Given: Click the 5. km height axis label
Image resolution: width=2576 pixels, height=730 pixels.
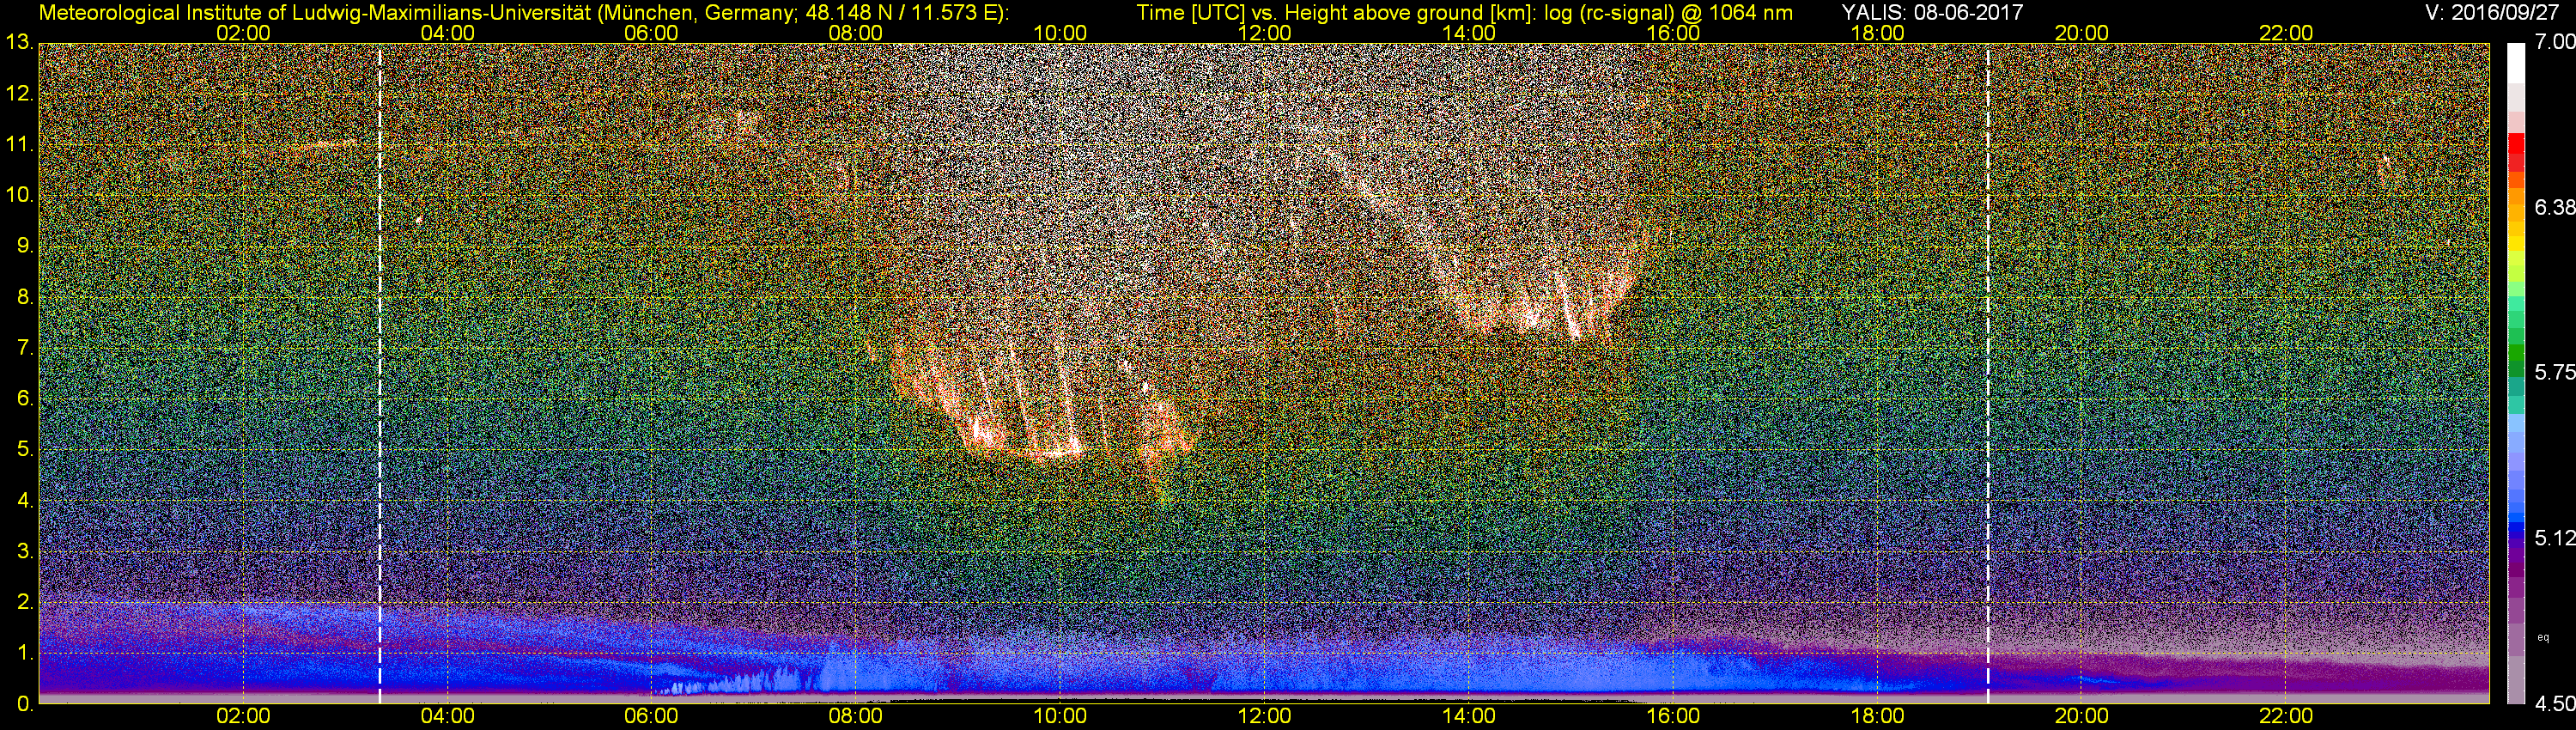Looking at the screenshot, I should click(23, 450).
